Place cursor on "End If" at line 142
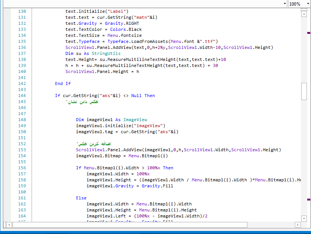The height and width of the screenshot is (234, 311). pos(63,84)
